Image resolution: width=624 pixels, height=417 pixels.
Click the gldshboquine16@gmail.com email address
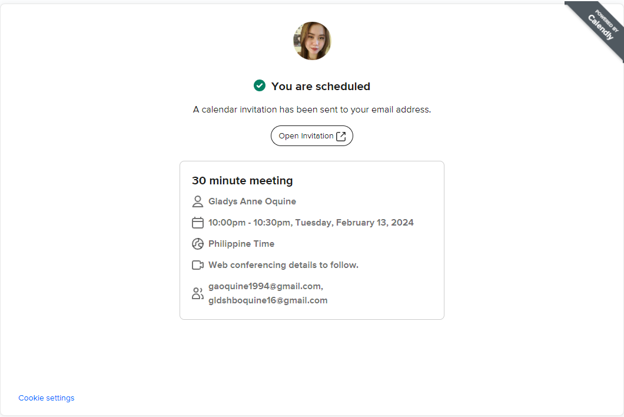click(x=268, y=300)
